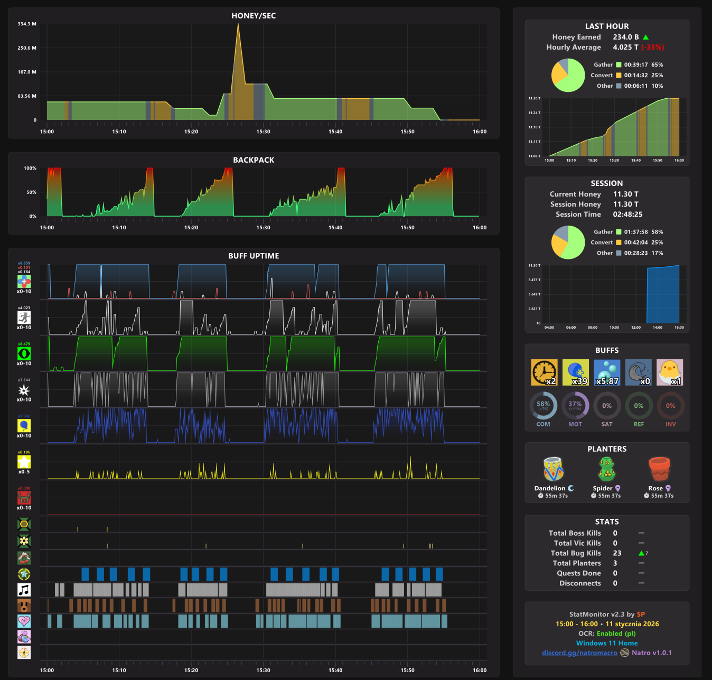
Task: Select the music note melody icon
Action: pos(24,590)
